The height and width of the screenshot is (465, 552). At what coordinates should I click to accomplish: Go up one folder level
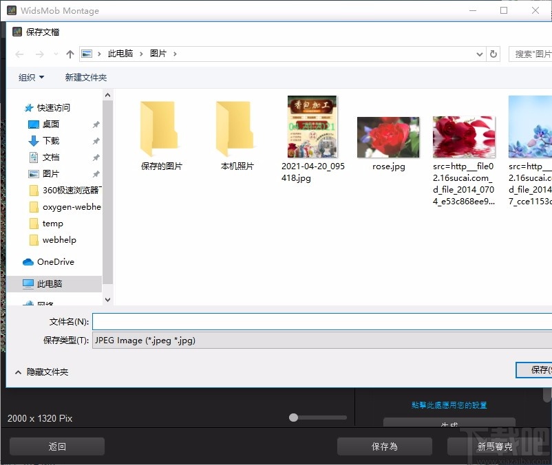click(70, 54)
